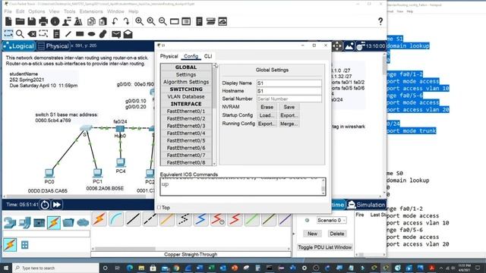
Task: Pick the Draw Line tool
Action: point(68,33)
